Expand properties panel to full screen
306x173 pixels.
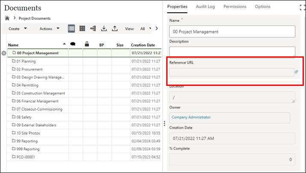click(303, 7)
